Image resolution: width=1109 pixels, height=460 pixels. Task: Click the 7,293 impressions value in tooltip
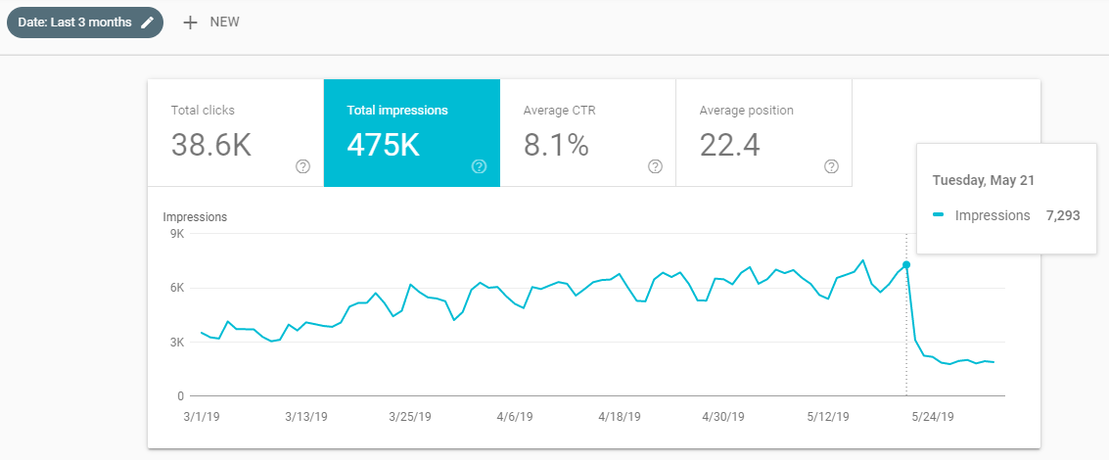pyautogui.click(x=1061, y=215)
